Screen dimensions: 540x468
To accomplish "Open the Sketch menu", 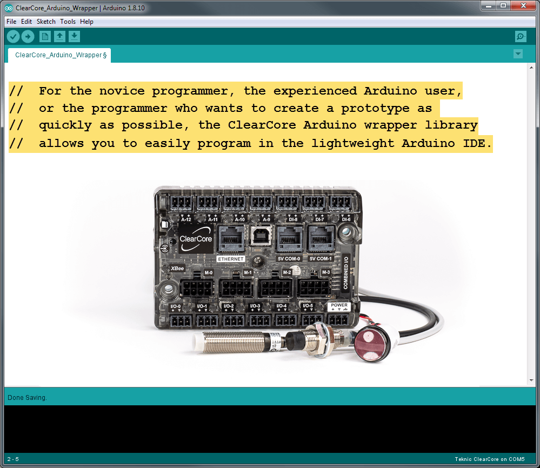I will point(45,22).
